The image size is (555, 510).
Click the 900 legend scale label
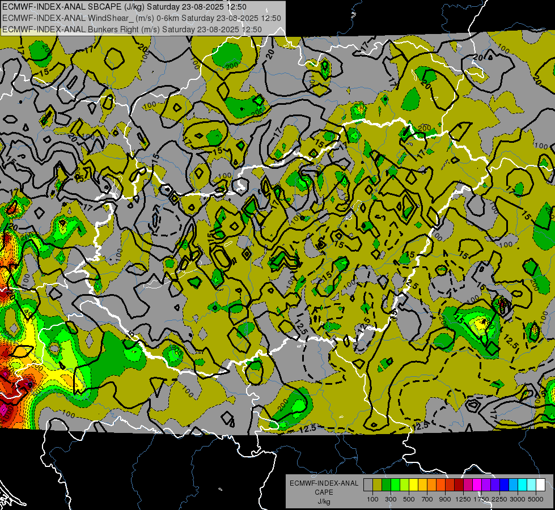point(445,499)
